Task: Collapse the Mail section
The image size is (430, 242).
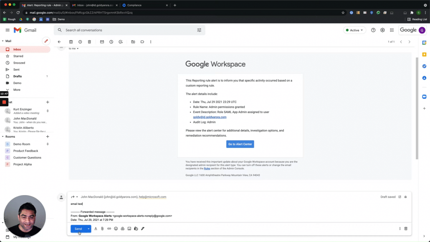Action: coord(3,41)
